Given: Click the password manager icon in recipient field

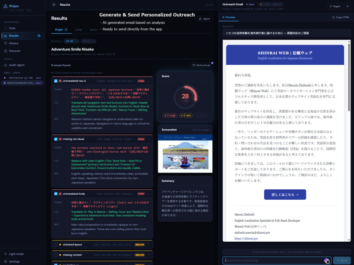Looking at the screenshot, I should tap(327, 261).
